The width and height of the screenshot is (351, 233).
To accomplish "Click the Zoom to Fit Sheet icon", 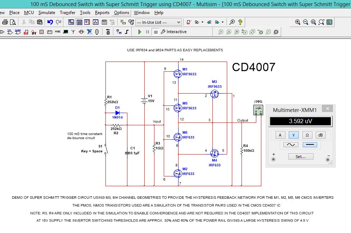I will [x=321, y=22].
